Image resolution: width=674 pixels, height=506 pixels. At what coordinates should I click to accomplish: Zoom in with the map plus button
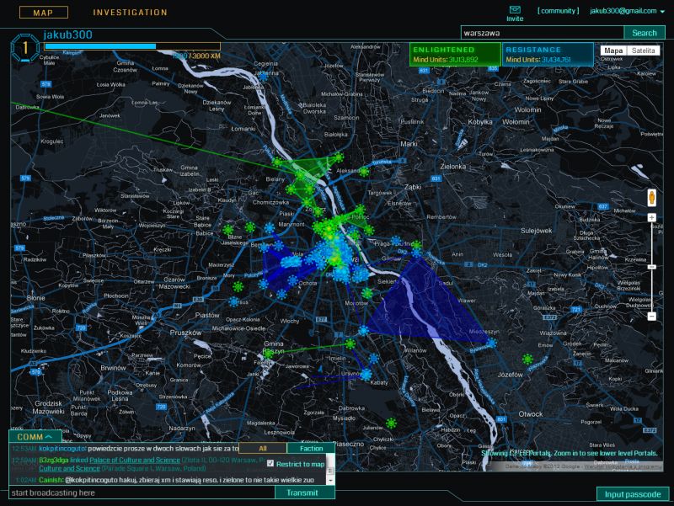click(651, 218)
